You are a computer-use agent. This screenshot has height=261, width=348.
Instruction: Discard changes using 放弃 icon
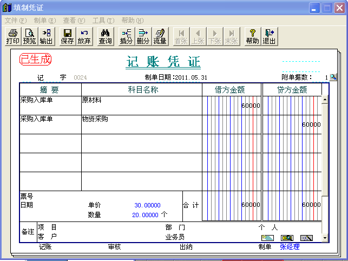(x=84, y=36)
